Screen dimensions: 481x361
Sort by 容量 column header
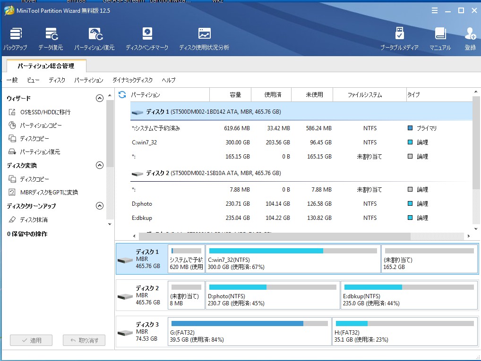point(231,95)
